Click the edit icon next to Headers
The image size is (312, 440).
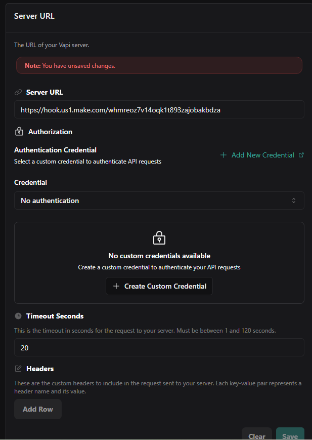point(19,369)
